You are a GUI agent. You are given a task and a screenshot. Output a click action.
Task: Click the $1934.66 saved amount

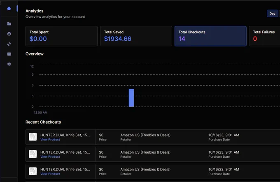click(118, 39)
